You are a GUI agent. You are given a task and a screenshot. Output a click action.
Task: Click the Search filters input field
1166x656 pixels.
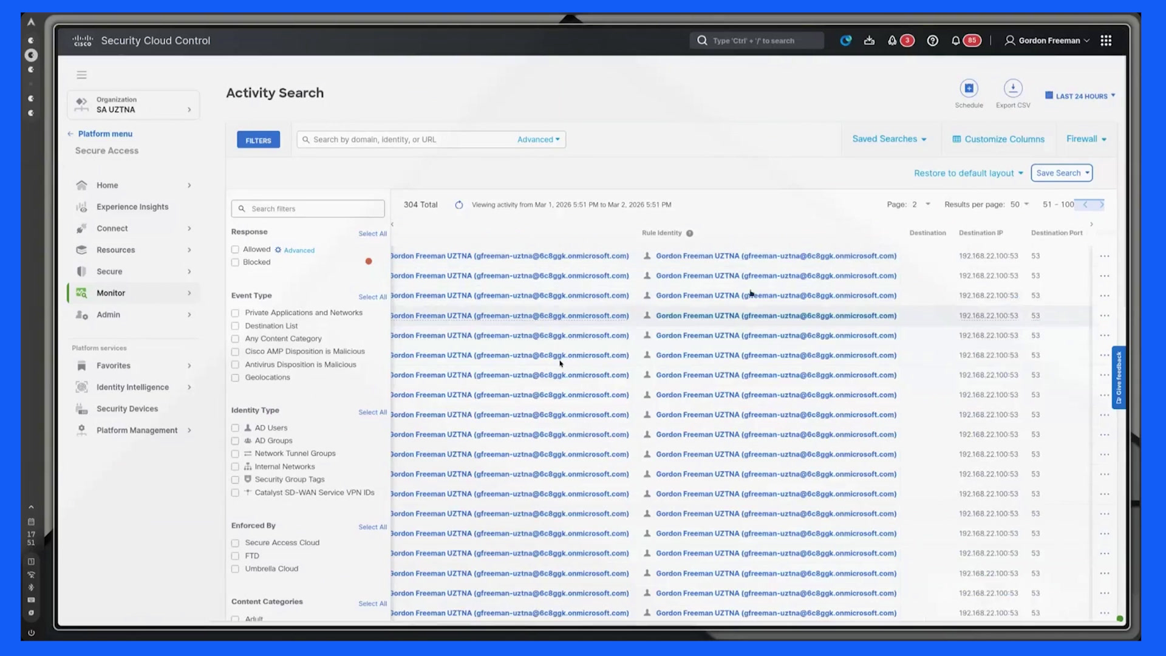click(308, 209)
